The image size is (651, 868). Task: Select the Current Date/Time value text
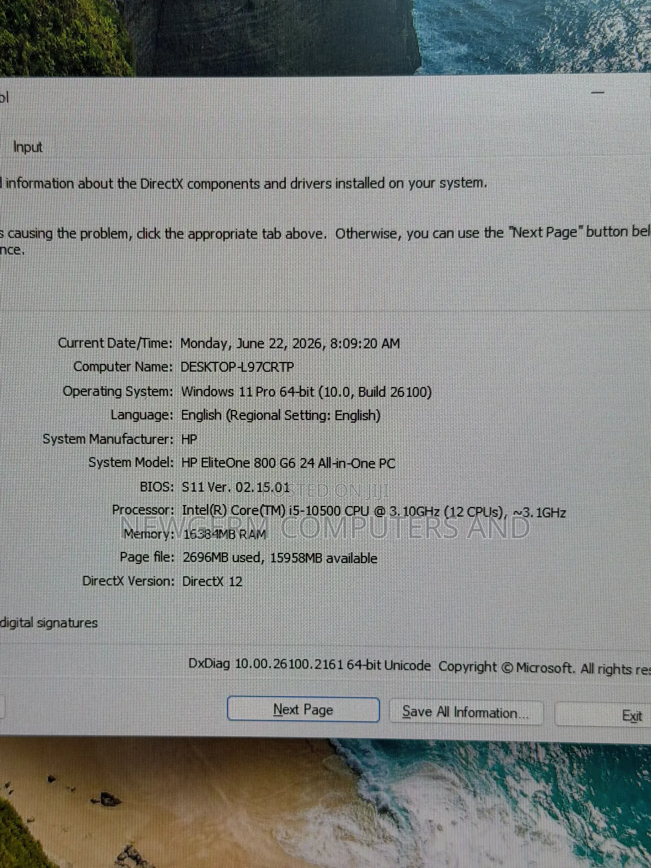[x=290, y=344]
